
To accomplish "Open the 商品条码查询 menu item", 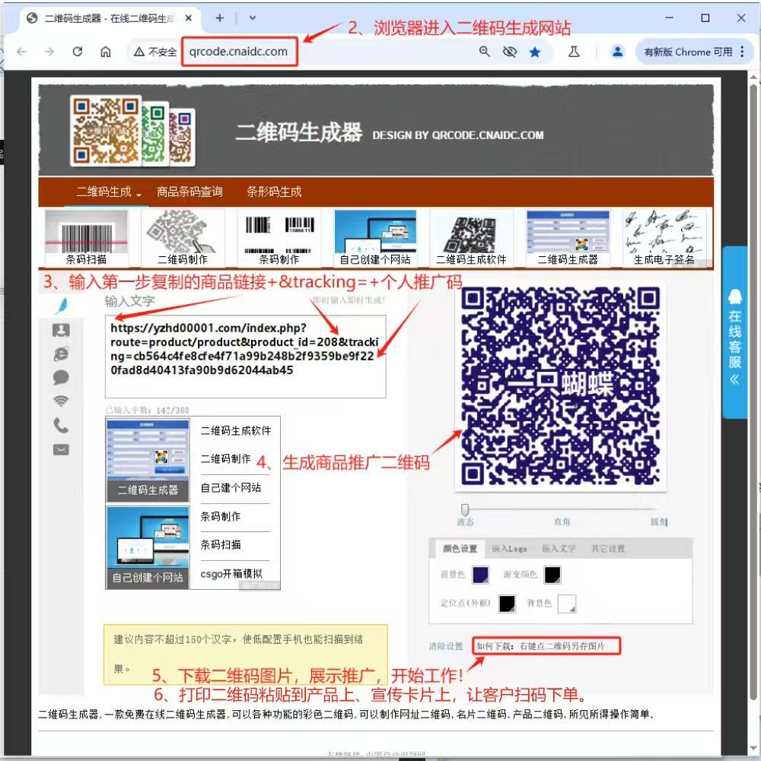I will click(x=189, y=192).
